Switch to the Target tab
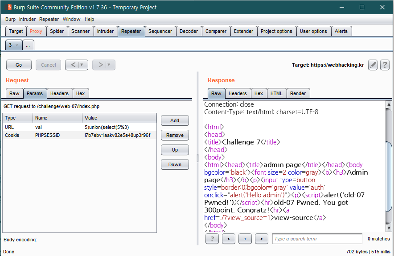The image size is (394, 256). pos(16,31)
